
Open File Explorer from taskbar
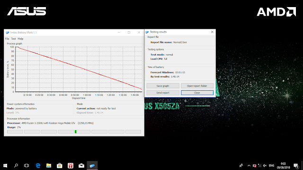[x=49, y=166]
